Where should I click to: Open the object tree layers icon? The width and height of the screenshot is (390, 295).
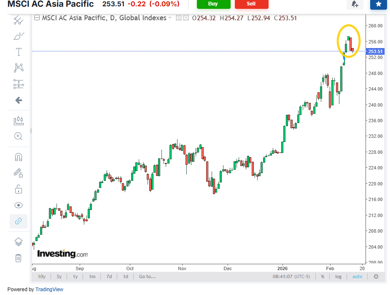[x=19, y=242]
